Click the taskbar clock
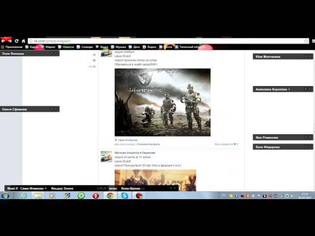Viewport: 315px width, 236px height. click(x=305, y=196)
